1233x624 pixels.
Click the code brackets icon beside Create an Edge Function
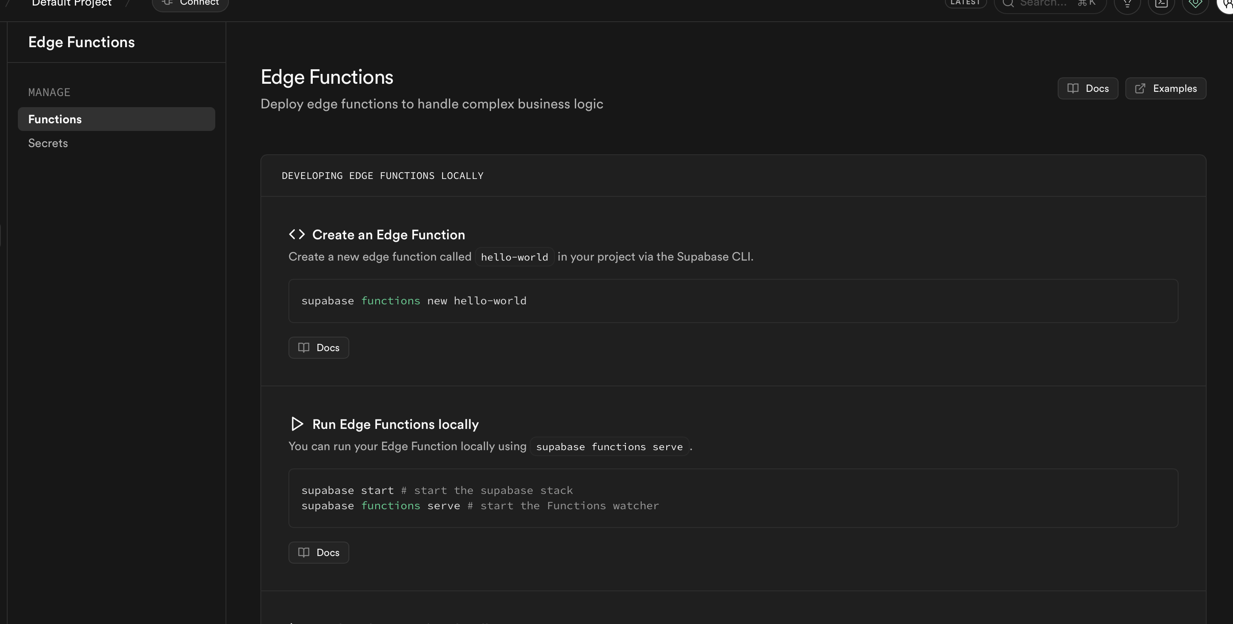tap(297, 234)
